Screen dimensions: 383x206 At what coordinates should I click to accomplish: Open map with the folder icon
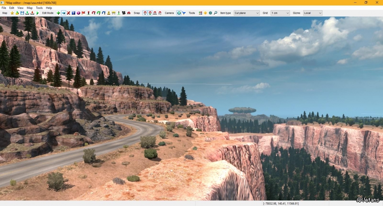17,13
